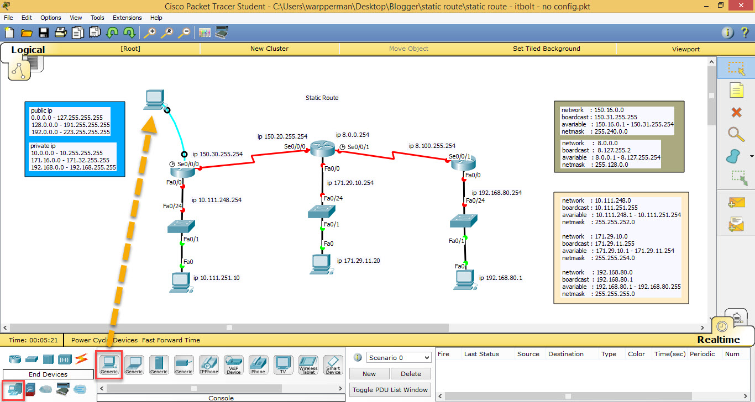This screenshot has width=755, height=402.
Task: Select the Delete tool in the right toolbar
Action: click(x=736, y=112)
